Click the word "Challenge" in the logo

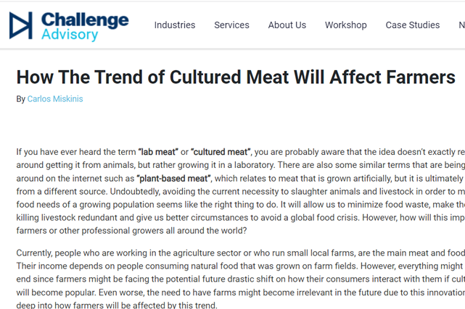click(85, 19)
